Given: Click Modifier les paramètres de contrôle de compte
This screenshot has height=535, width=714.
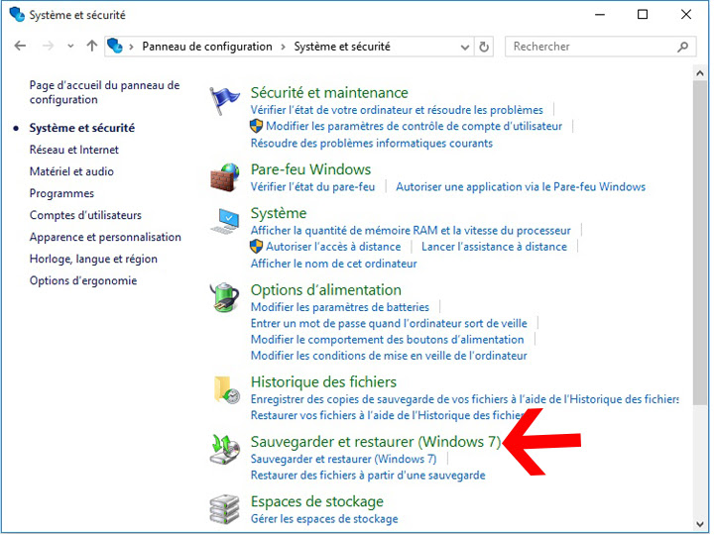Looking at the screenshot, I should coord(414,126).
